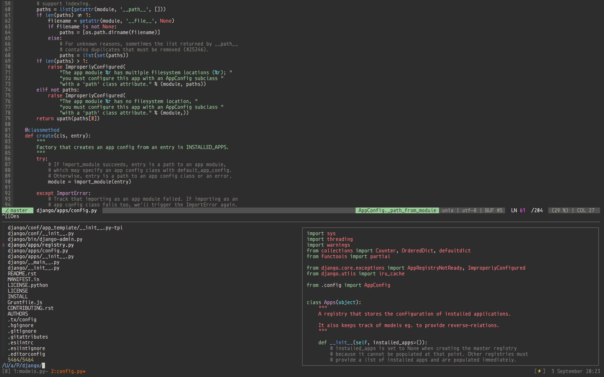Viewport: 604px width, 377px height.
Task: Click the /204 total lines indicator
Action: 537,210
